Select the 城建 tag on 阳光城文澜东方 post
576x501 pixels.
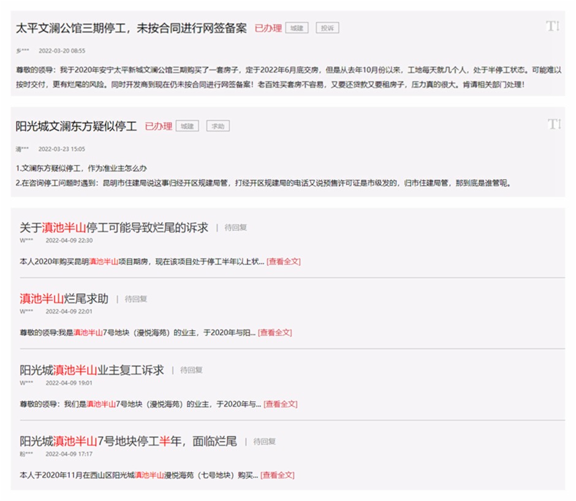187,126
